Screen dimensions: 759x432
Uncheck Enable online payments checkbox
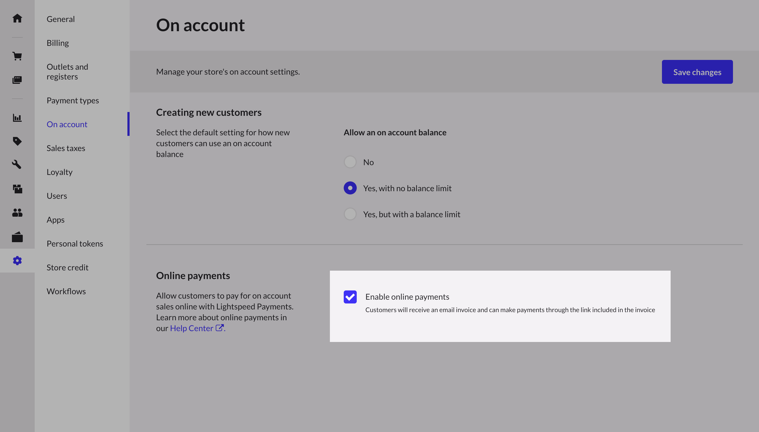pyautogui.click(x=350, y=297)
